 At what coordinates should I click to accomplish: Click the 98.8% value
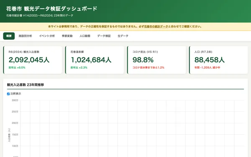click(x=143, y=60)
